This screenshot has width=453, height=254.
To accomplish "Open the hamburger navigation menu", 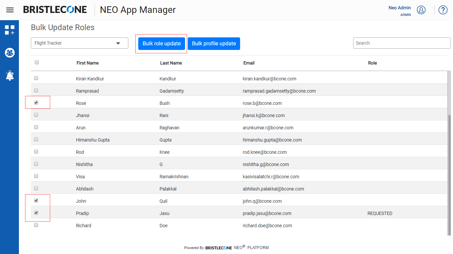I will pyautogui.click(x=10, y=10).
